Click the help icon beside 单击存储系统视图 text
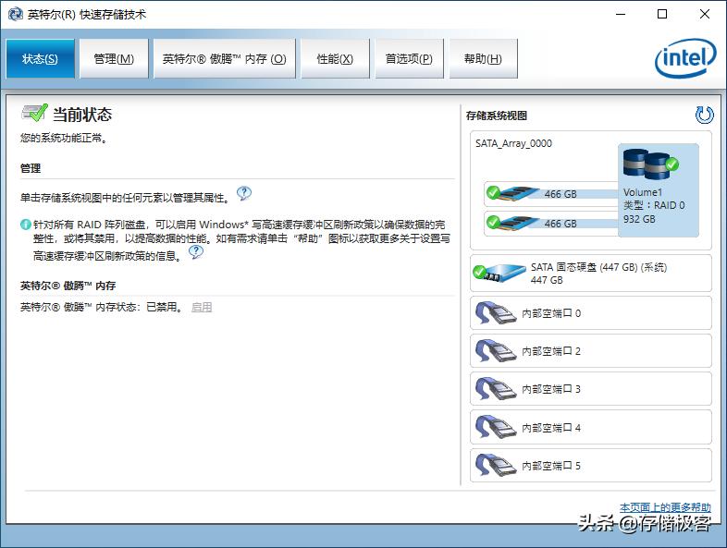727x548 pixels. [244, 193]
